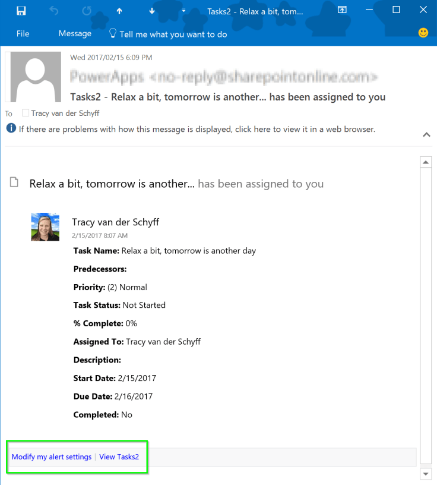Click the down arrow in Quick Access Toolbar

[x=151, y=10]
